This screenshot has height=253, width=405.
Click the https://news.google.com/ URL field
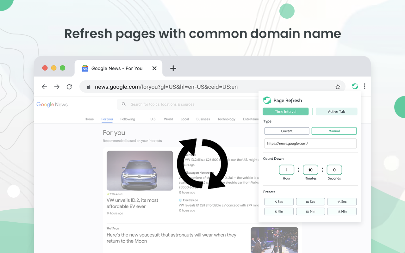pyautogui.click(x=310, y=143)
